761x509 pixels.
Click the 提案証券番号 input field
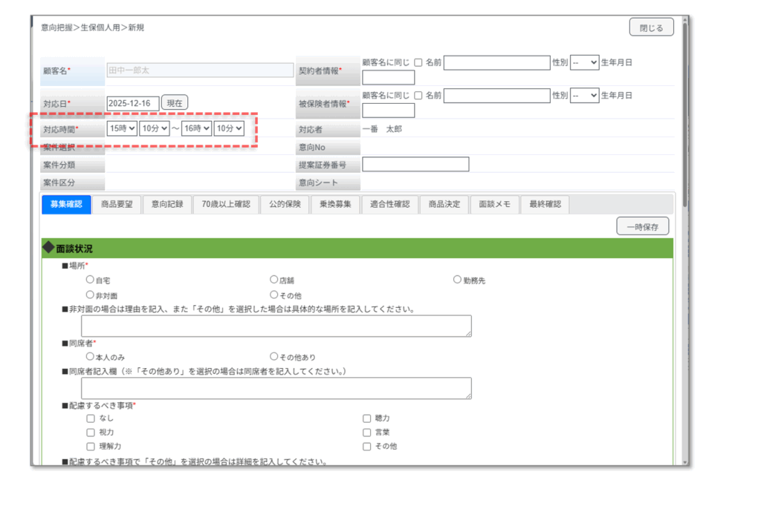click(415, 165)
